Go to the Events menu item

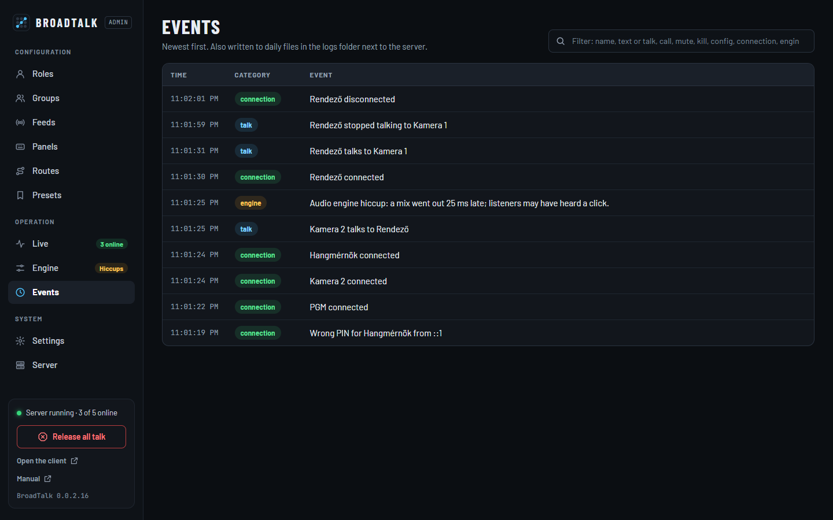tap(71, 292)
